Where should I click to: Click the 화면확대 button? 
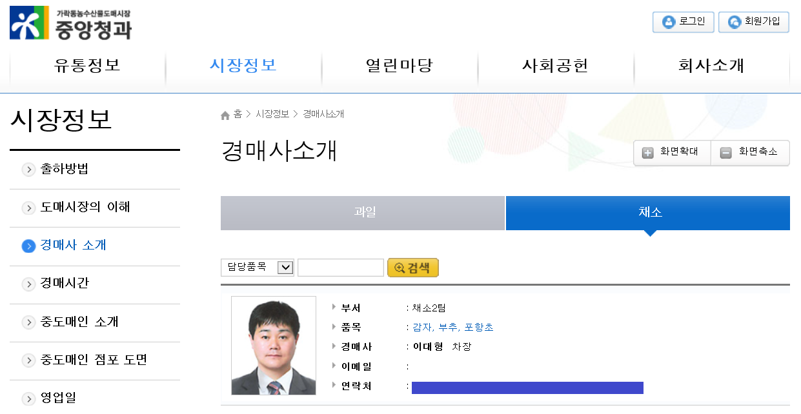click(x=672, y=153)
